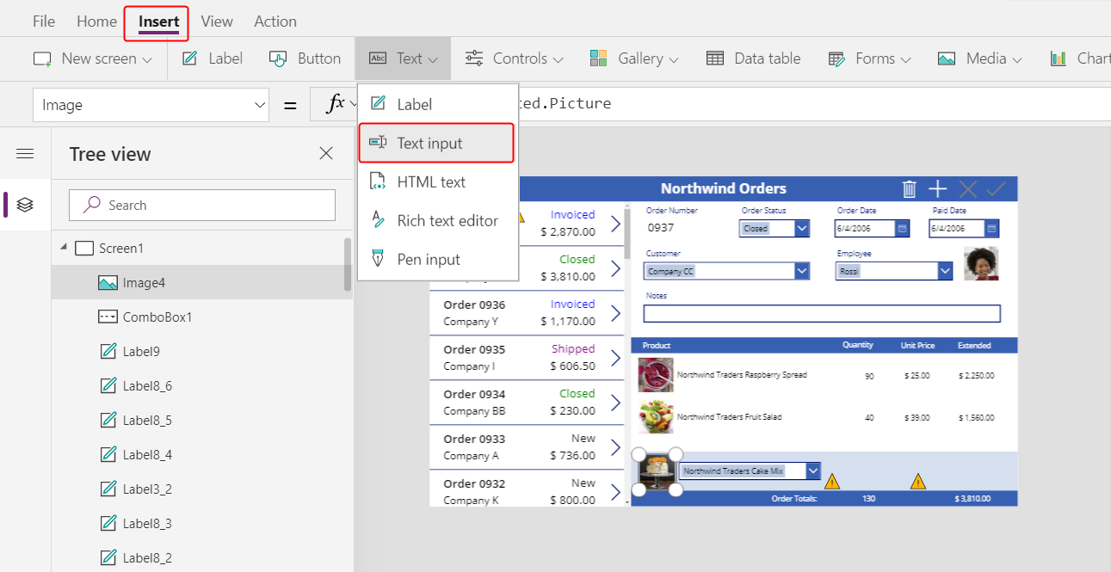The image size is (1111, 572).
Task: Click the checkmark icon in Northwind Orders header
Action: [x=993, y=188]
